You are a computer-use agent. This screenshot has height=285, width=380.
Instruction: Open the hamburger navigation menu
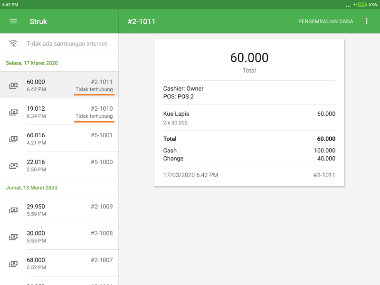(13, 21)
